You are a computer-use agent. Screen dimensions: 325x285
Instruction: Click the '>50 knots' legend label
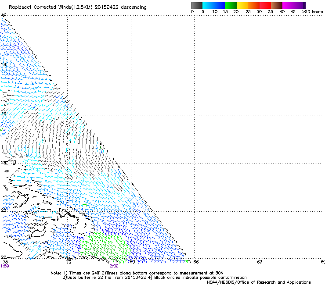[x=312, y=12]
